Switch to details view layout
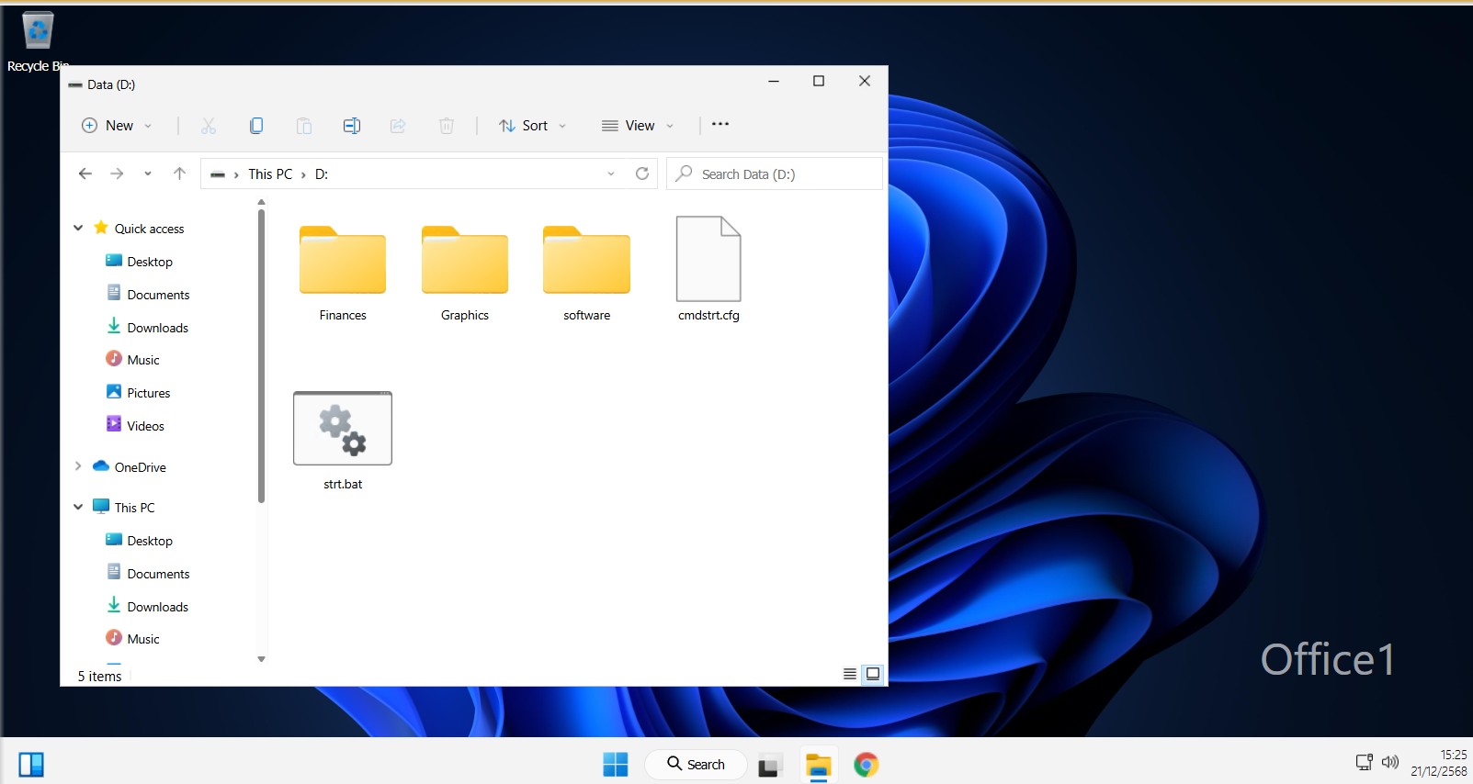1473x784 pixels. point(849,674)
